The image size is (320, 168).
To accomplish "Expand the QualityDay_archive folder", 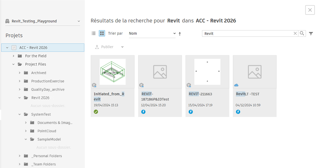I will [20, 89].
